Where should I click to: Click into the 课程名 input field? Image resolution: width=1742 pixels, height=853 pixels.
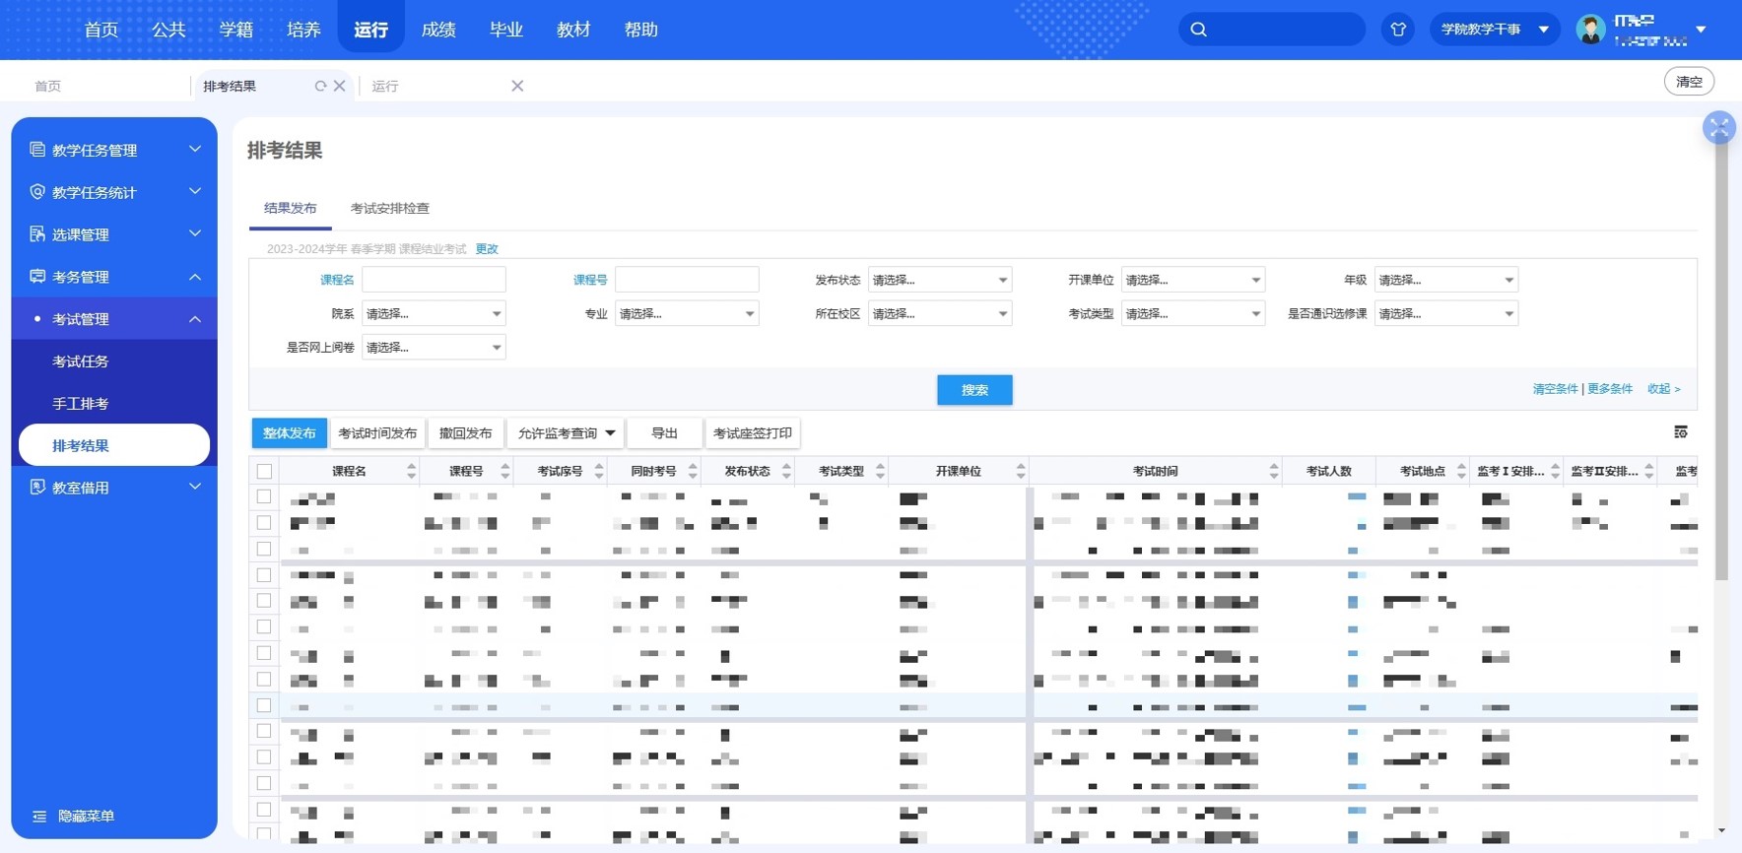pyautogui.click(x=434, y=280)
